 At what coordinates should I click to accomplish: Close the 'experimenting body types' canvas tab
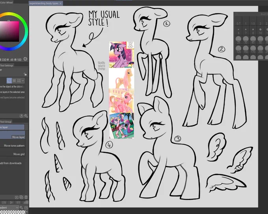pos(61,4)
